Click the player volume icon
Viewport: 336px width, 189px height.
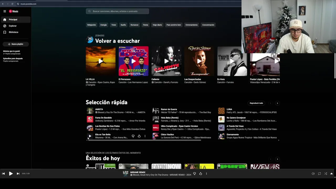point(313,174)
